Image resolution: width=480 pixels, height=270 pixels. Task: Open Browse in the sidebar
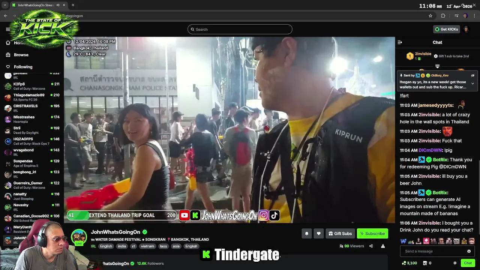[21, 55]
